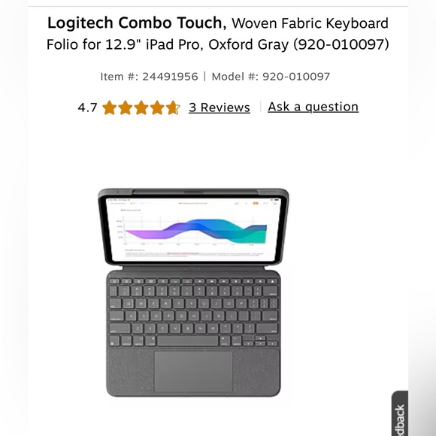Click the Woven Fabric Keyboard title text
Image resolution: width=436 pixels, height=436 pixels.
click(x=310, y=23)
